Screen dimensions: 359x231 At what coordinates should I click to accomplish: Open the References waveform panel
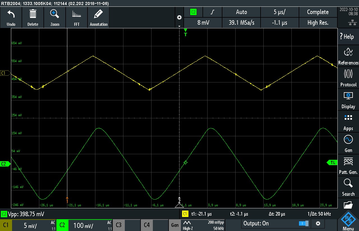tap(348, 56)
